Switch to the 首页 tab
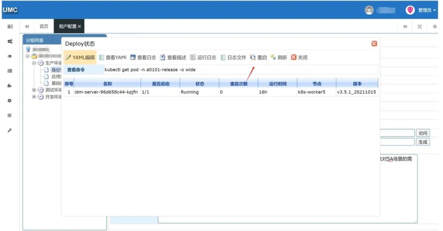443x231 pixels. (44, 26)
